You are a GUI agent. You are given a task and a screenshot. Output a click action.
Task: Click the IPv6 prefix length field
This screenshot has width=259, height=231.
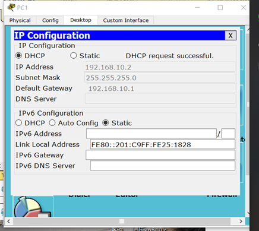click(x=228, y=134)
